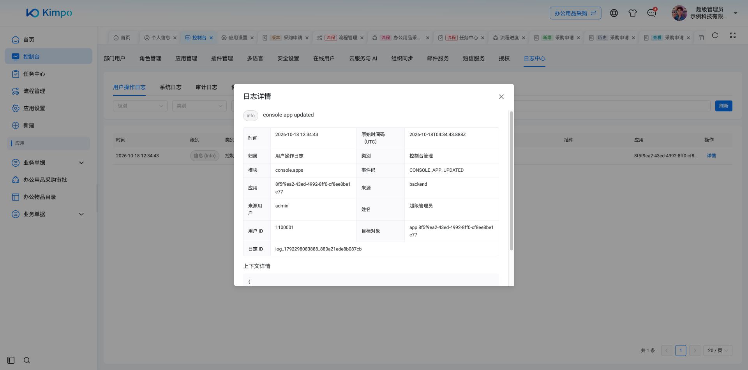Expand the user account dropdown arrow
Screen dimensions: 748x370
click(x=736, y=13)
